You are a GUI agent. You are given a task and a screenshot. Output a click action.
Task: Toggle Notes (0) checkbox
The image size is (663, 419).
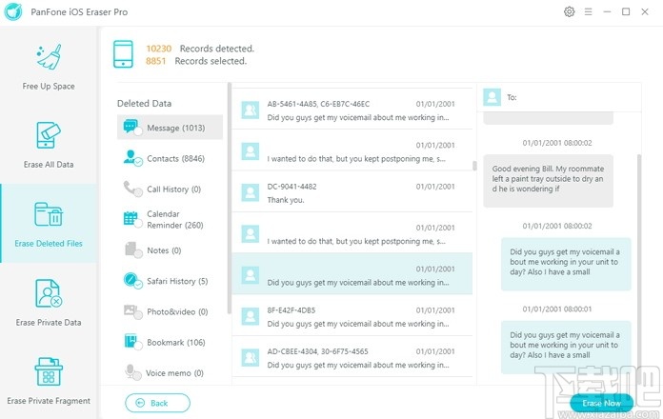pos(138,253)
